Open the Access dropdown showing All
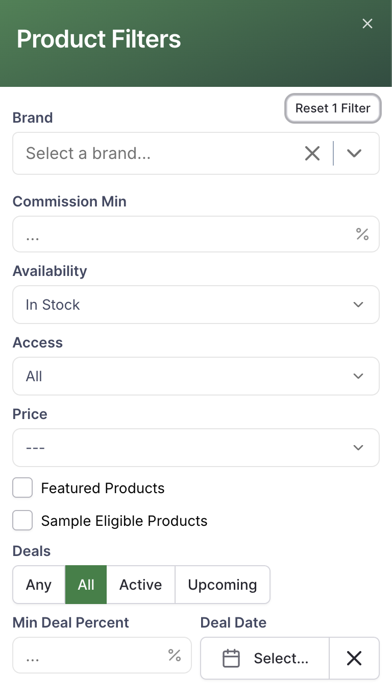Image resolution: width=392 pixels, height=695 pixels. pos(196,376)
